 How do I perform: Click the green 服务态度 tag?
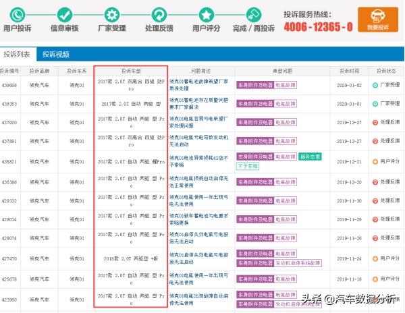[310, 156]
